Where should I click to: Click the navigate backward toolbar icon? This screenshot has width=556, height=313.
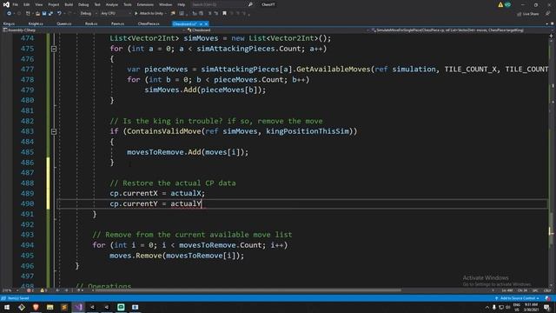(9, 14)
